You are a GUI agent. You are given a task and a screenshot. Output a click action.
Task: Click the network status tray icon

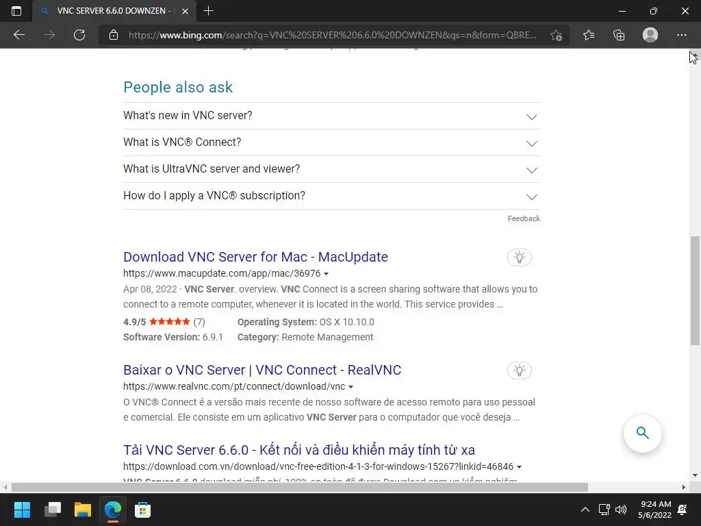click(604, 510)
